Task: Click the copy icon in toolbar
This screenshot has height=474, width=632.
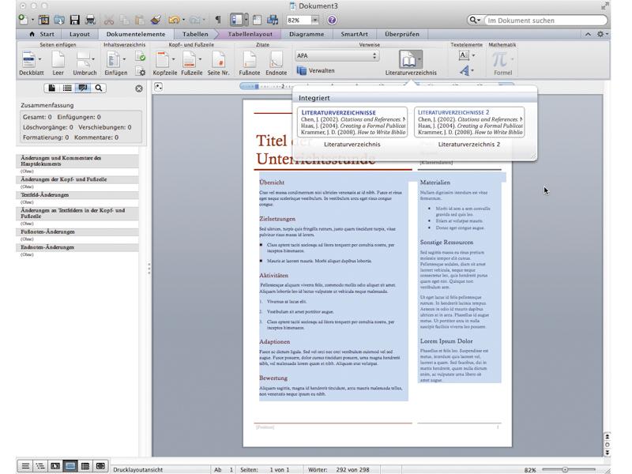Action: coord(124,20)
